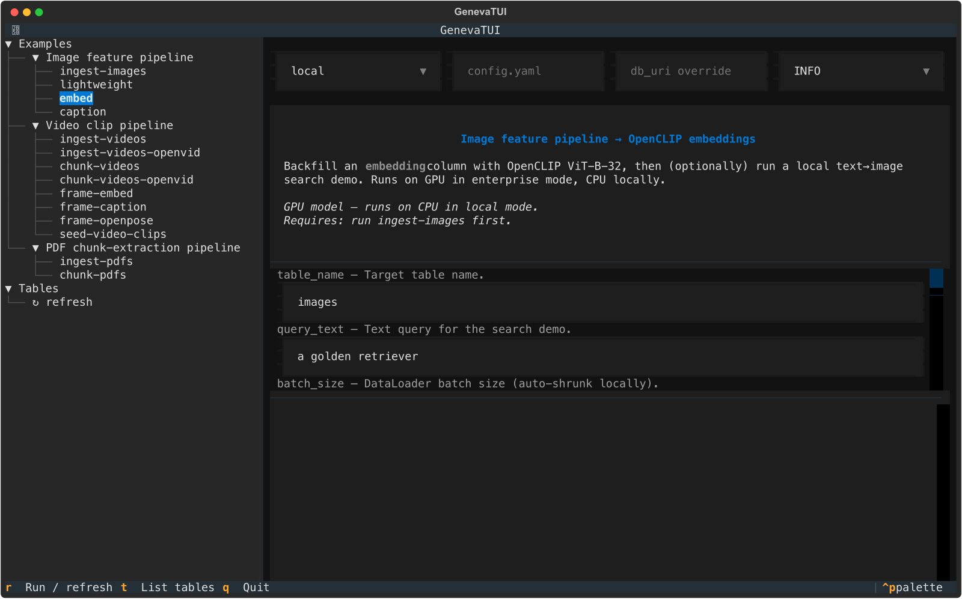
Task: Select frame-caption example
Action: coord(103,207)
